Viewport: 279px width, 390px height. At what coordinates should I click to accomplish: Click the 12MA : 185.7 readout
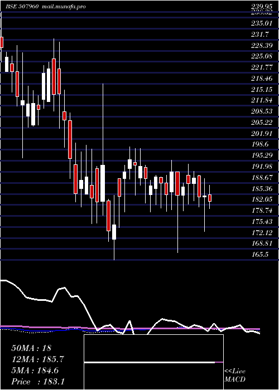click(x=37, y=359)
